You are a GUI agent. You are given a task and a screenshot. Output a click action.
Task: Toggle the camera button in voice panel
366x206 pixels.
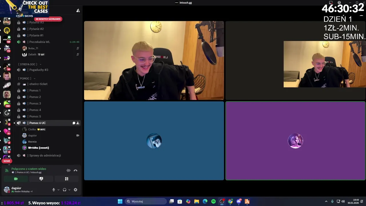16,179
